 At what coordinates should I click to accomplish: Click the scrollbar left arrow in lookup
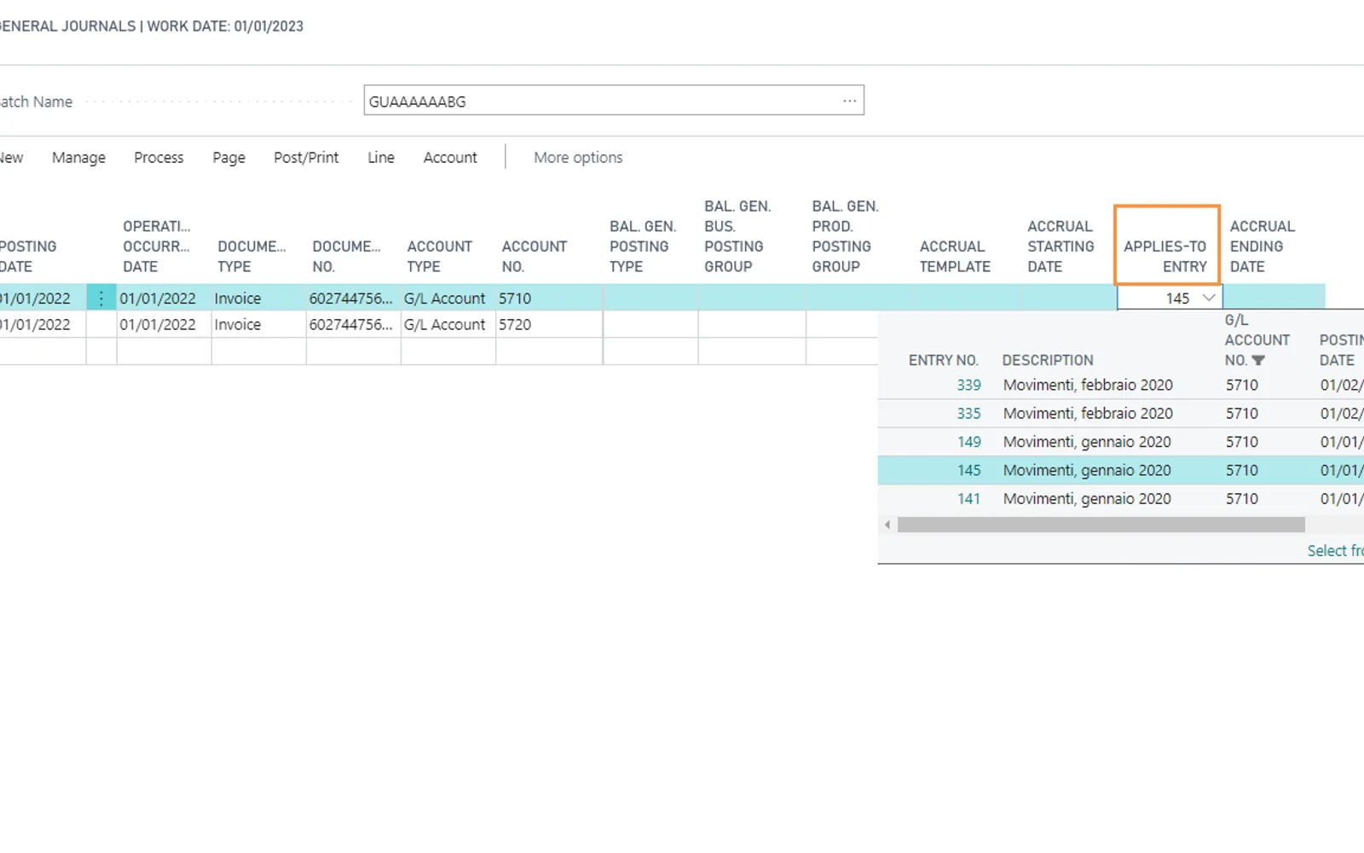tap(887, 525)
